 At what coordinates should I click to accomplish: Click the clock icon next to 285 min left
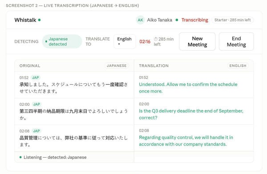pos(156,39)
